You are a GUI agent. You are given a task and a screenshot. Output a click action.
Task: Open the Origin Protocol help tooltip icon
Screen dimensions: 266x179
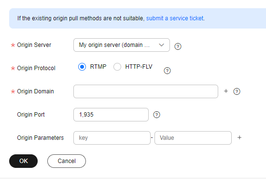coord(167,71)
